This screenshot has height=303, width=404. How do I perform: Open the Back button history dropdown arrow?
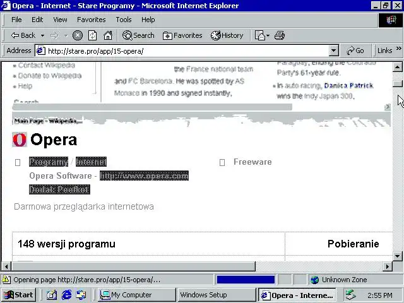[x=42, y=35]
